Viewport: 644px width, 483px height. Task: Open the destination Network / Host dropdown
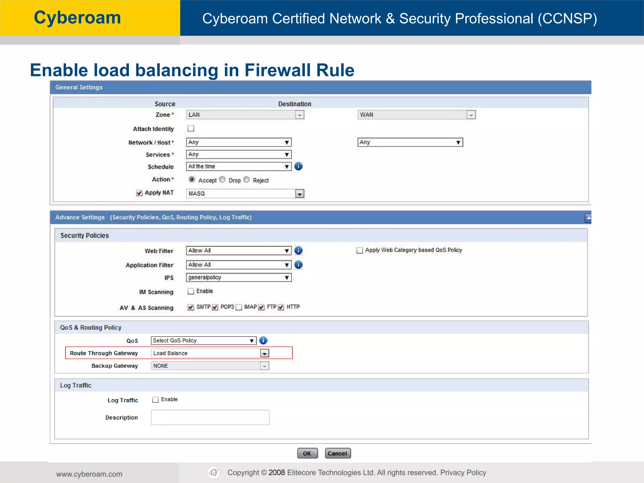click(x=410, y=142)
